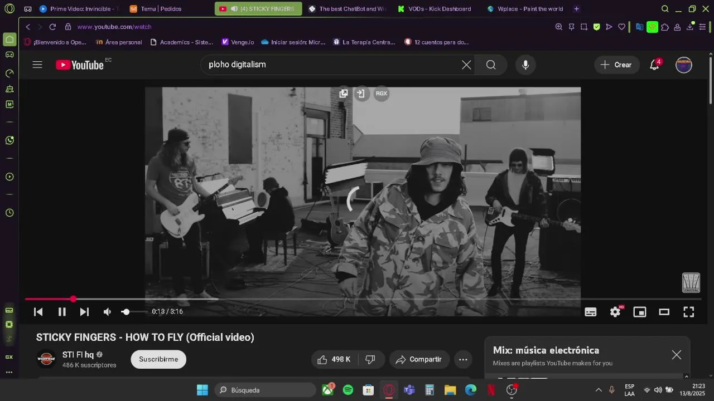The width and height of the screenshot is (714, 401).
Task: Open the STI FI hq channel link
Action: pyautogui.click(x=78, y=355)
